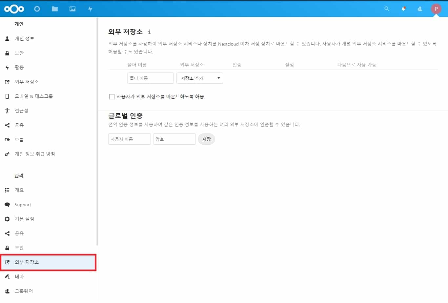Screen dimensions: 448x303
Task: Open the 저장소 추가 dropdown
Action: point(199,78)
